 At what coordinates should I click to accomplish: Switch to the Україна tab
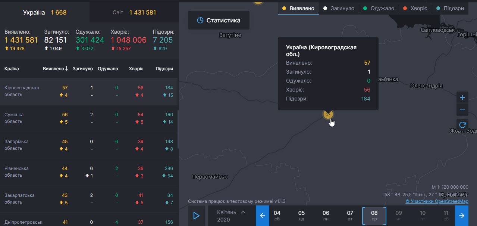tap(45, 12)
